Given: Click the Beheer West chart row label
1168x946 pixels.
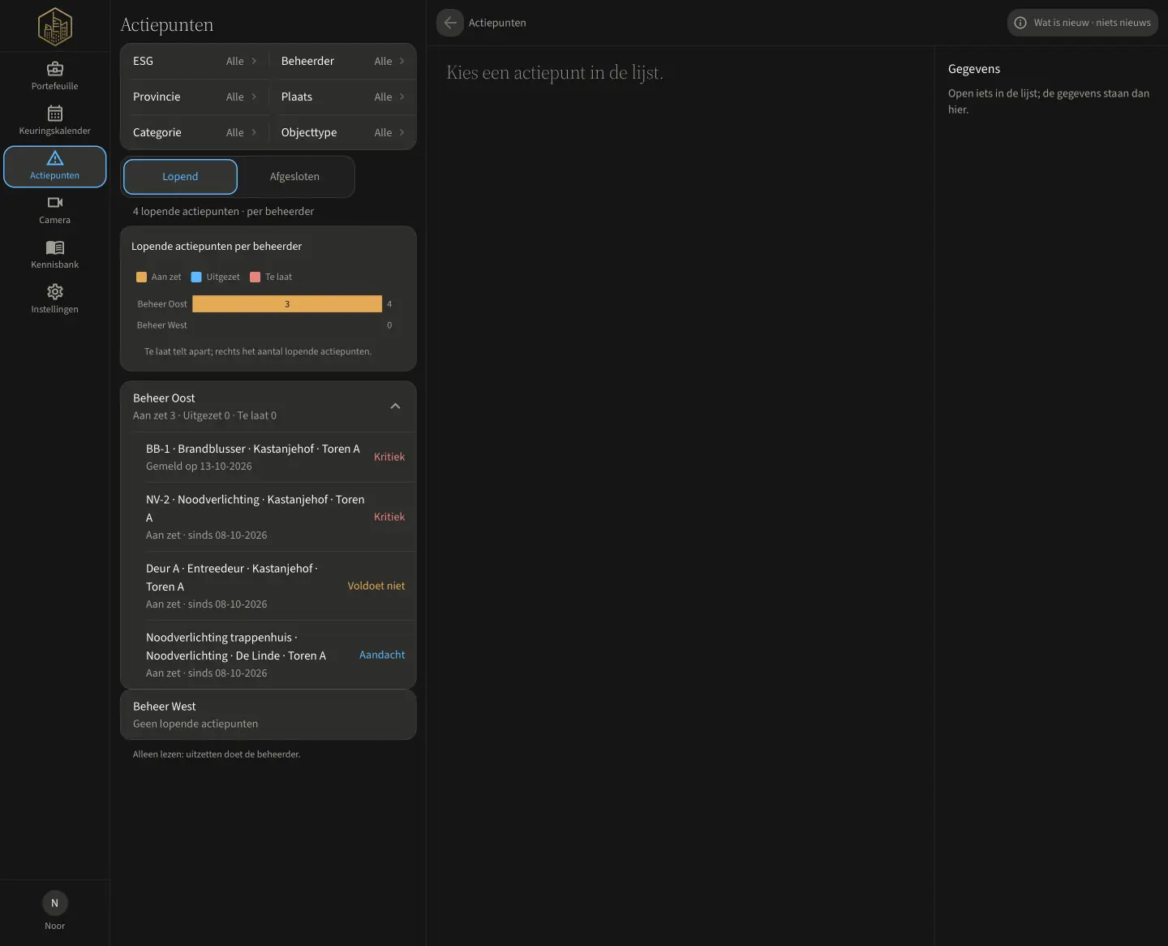Looking at the screenshot, I should [161, 325].
